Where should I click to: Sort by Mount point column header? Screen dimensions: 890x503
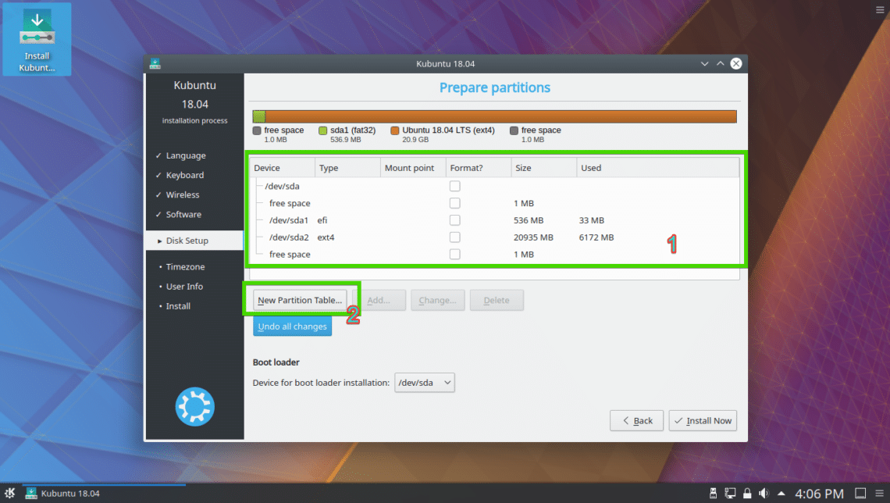pyautogui.click(x=413, y=168)
